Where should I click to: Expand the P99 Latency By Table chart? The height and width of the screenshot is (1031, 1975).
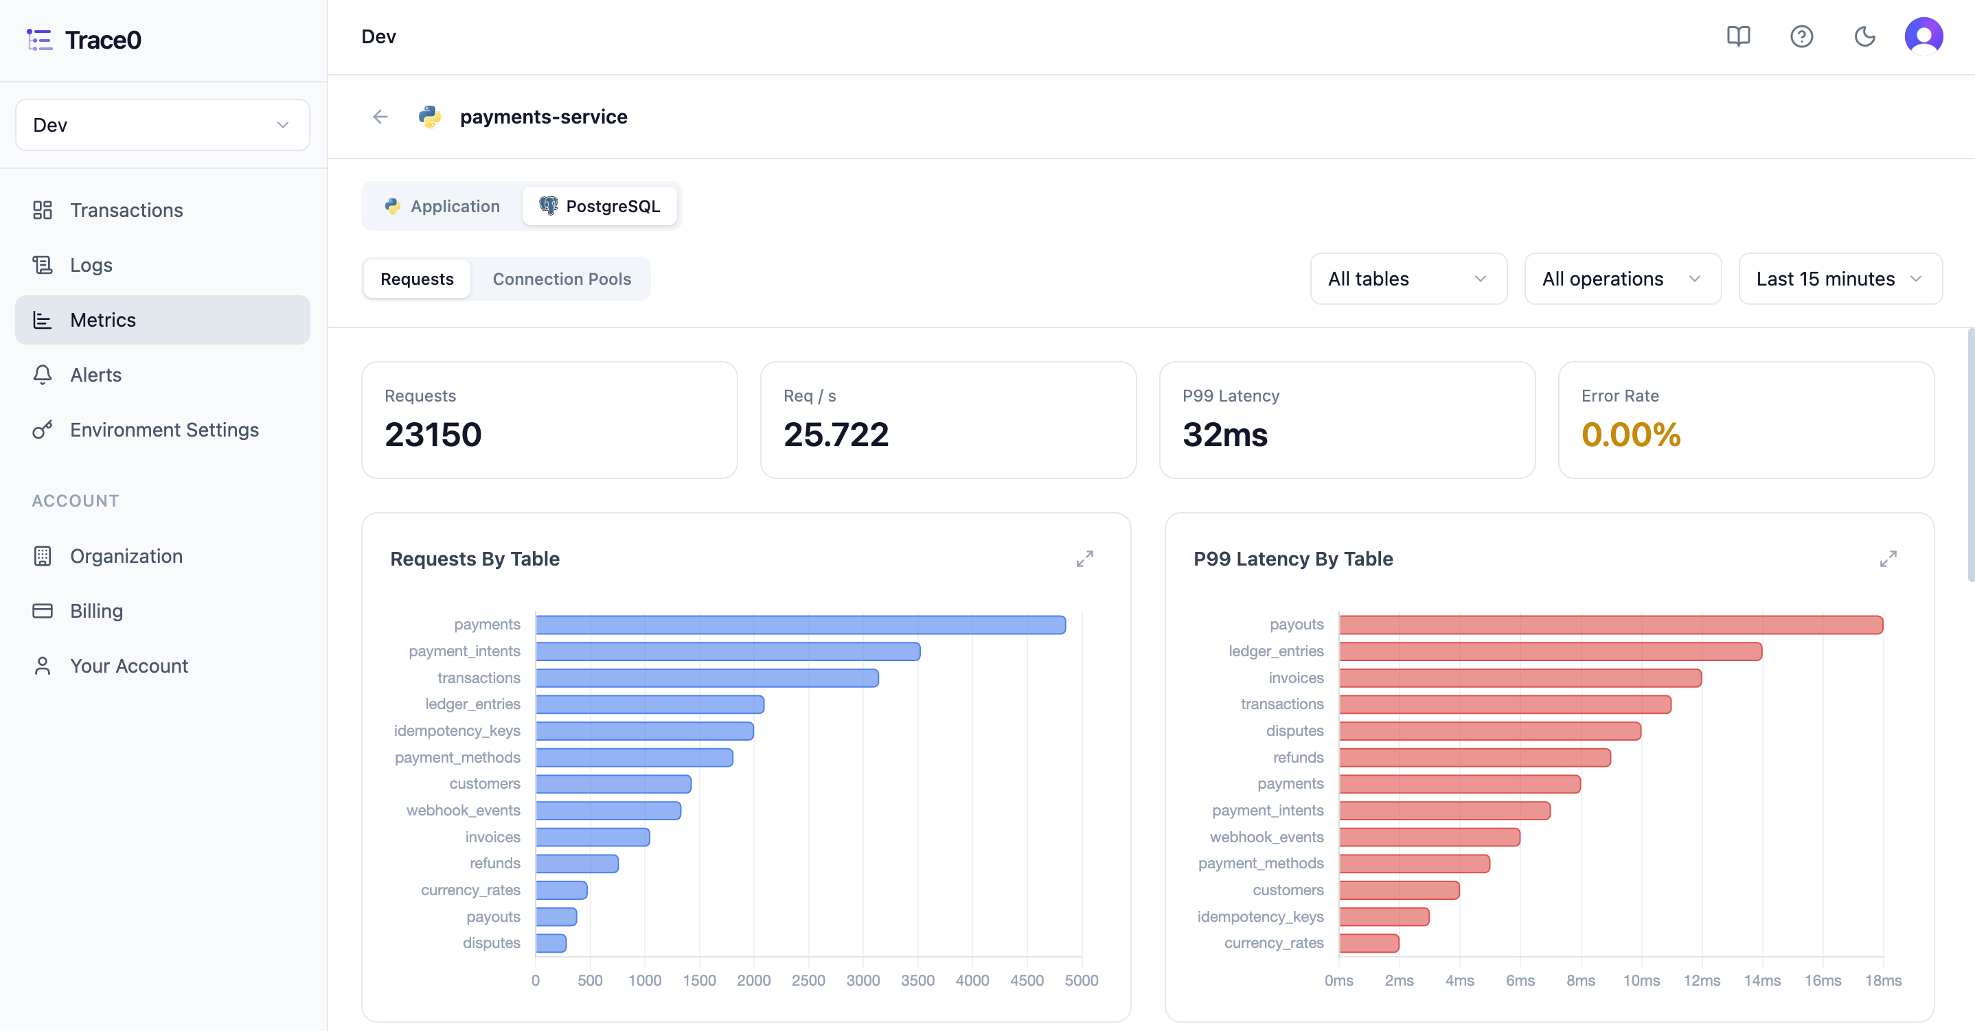click(1888, 559)
